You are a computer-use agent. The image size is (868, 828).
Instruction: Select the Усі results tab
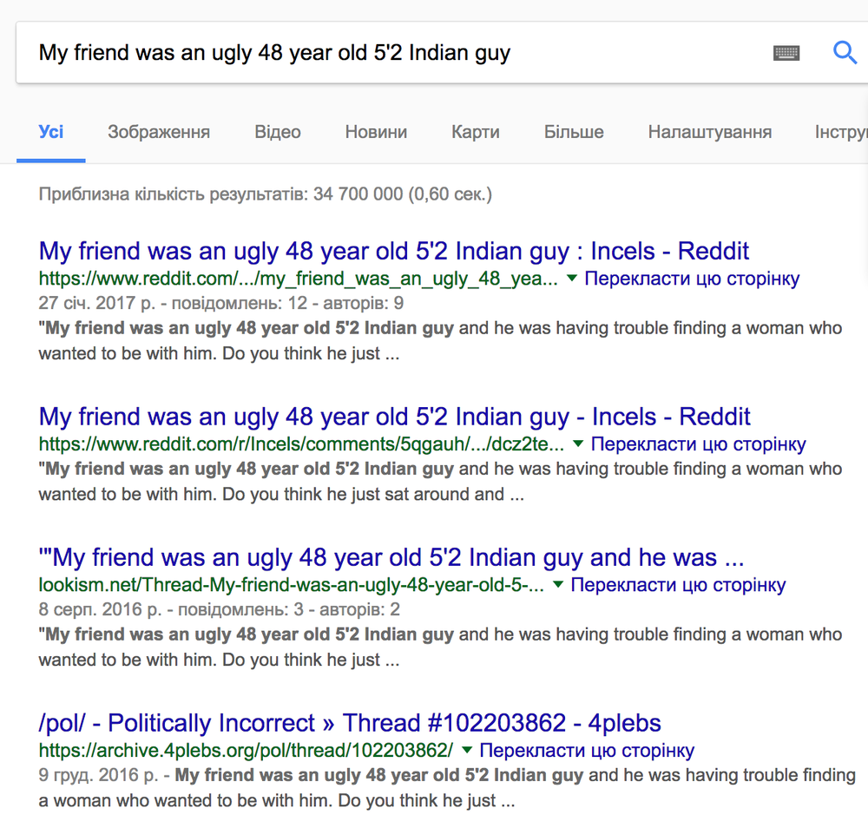tap(51, 133)
